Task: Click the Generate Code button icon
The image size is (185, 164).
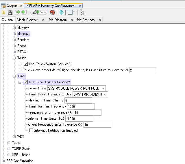Action: 39,12
